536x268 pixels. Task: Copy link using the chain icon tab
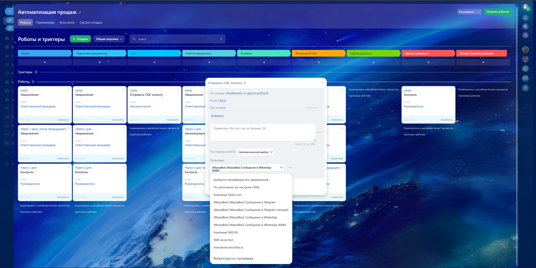point(10,20)
